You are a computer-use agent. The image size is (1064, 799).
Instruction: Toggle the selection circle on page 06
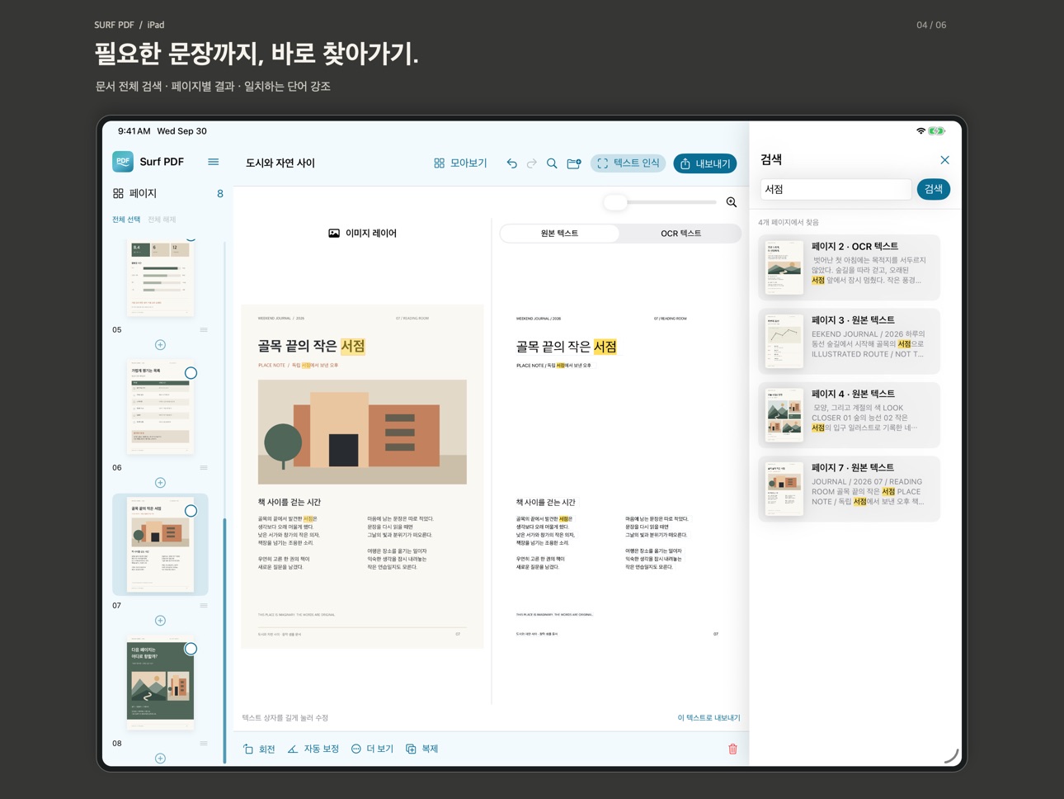[191, 373]
